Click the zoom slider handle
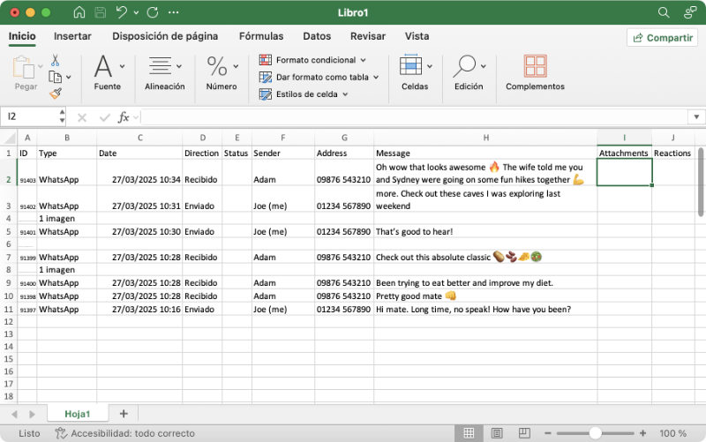This screenshot has height=442, width=706. (x=595, y=433)
